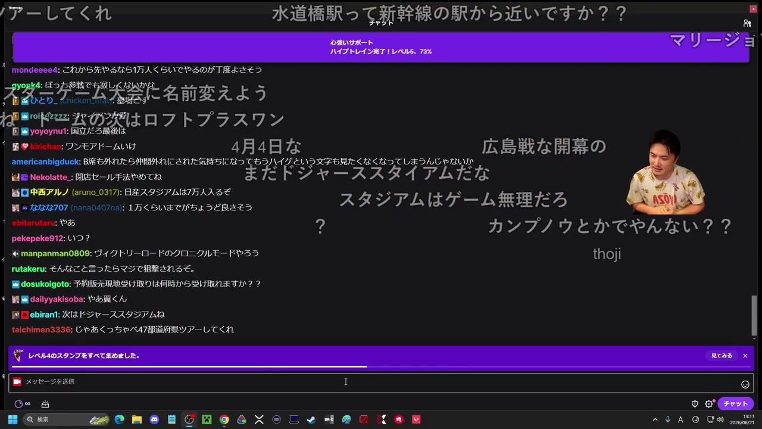Image resolution: width=762 pixels, height=429 pixels.
Task: Click the hype train complete banner
Action: [x=381, y=47]
